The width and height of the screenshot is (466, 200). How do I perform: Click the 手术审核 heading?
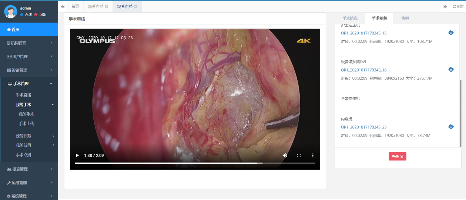pyautogui.click(x=77, y=19)
